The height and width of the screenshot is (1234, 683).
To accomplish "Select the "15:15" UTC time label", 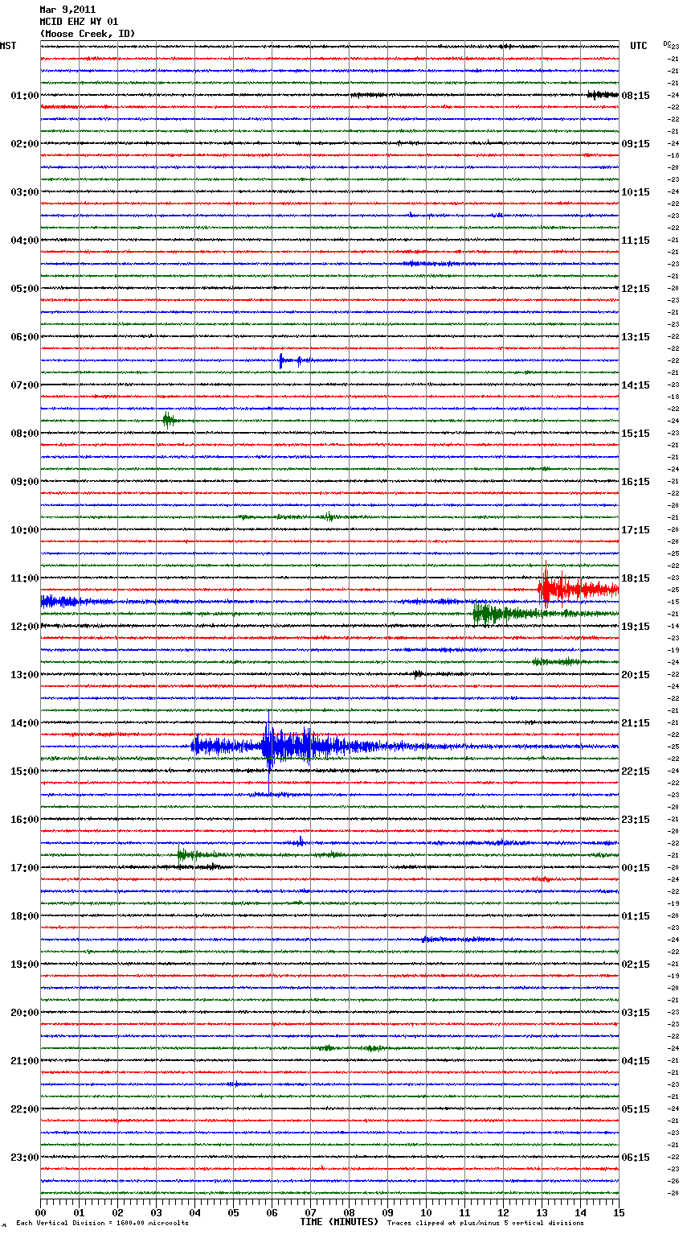I will 636,434.
